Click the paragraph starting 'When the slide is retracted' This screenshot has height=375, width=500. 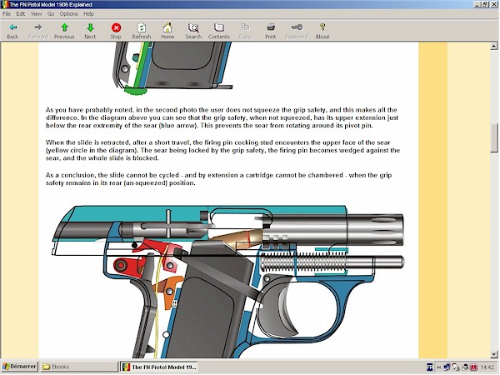[x=222, y=150]
